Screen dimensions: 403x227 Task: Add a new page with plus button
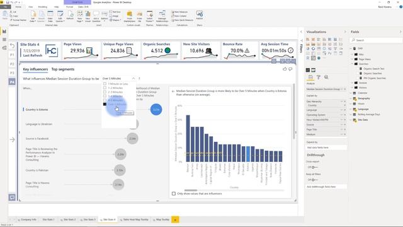[x=175, y=219]
